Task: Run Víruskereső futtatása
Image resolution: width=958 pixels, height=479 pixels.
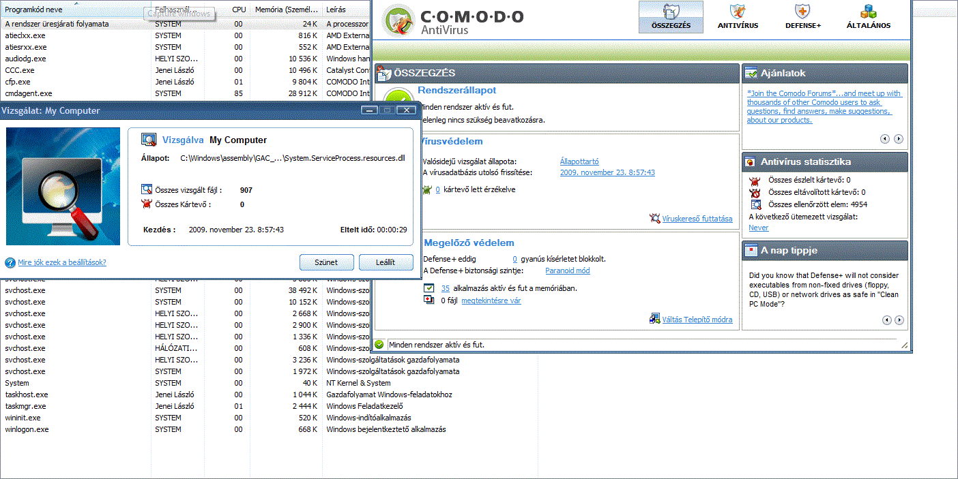Action: [697, 219]
